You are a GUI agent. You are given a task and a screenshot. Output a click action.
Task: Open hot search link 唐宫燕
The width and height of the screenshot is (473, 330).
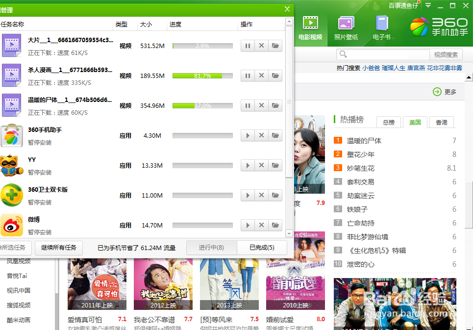[416, 68]
